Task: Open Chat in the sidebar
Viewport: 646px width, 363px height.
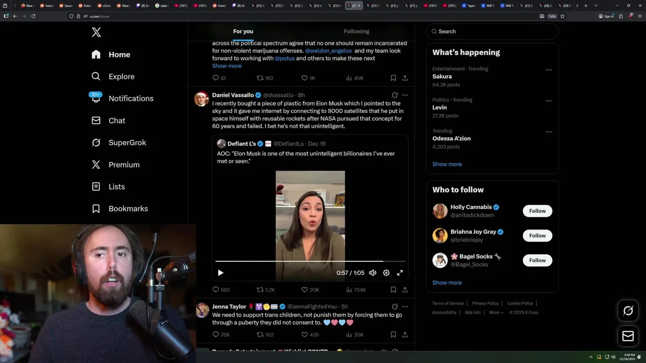Action: [108, 120]
